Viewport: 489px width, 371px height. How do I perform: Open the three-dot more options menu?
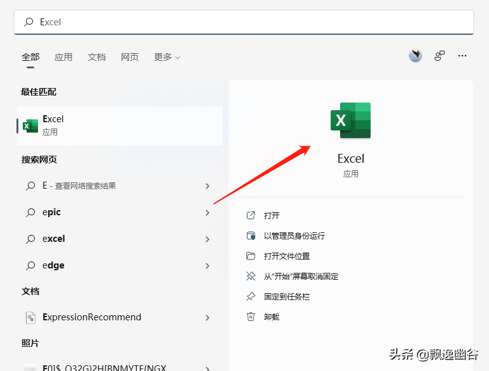tap(462, 56)
